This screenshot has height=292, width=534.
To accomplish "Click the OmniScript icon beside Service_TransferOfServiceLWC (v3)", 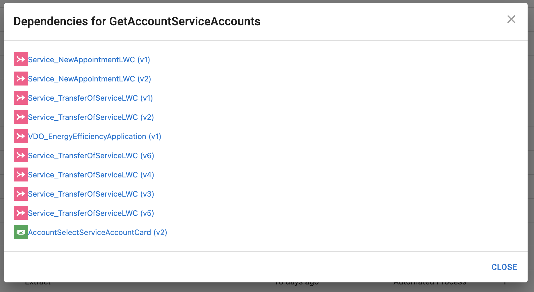I will click(21, 194).
